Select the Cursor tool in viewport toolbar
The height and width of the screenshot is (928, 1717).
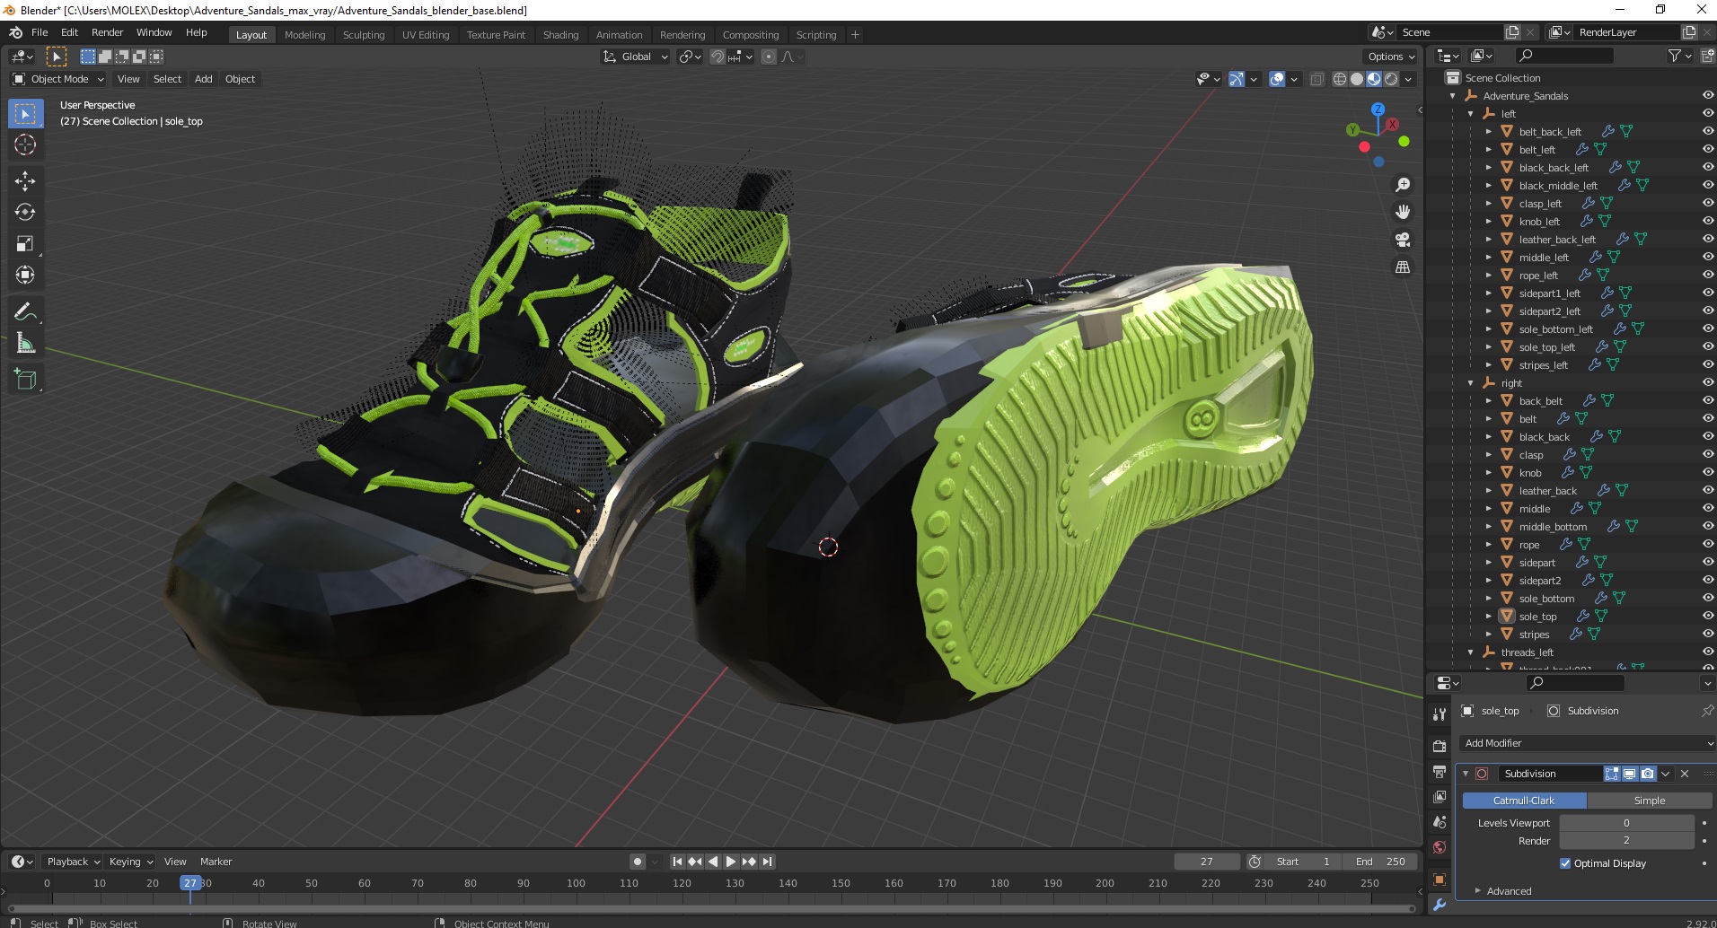click(25, 144)
